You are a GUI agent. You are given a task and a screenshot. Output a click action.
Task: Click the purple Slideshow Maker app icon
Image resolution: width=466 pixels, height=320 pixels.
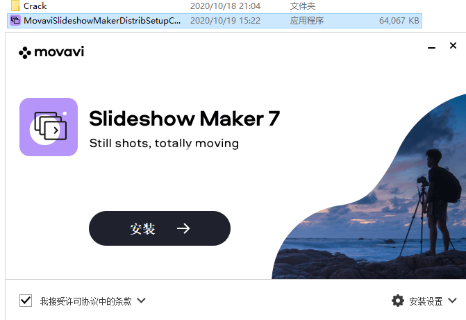49,127
